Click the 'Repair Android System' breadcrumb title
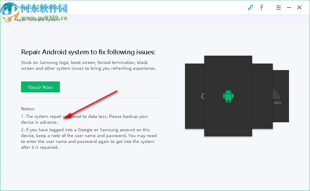310x191 pixels. click(37, 20)
